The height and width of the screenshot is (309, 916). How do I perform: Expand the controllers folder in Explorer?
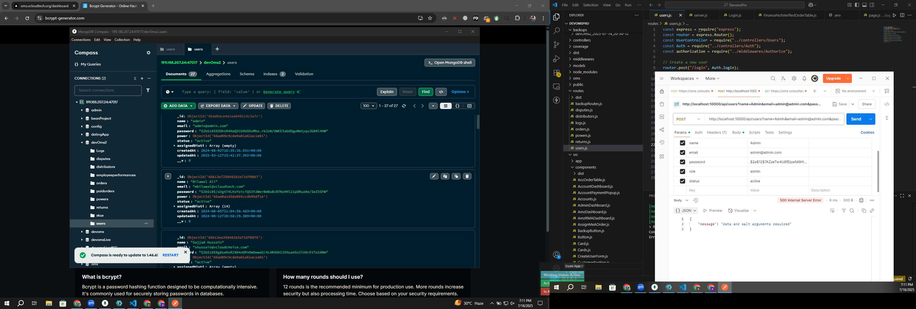click(582, 40)
